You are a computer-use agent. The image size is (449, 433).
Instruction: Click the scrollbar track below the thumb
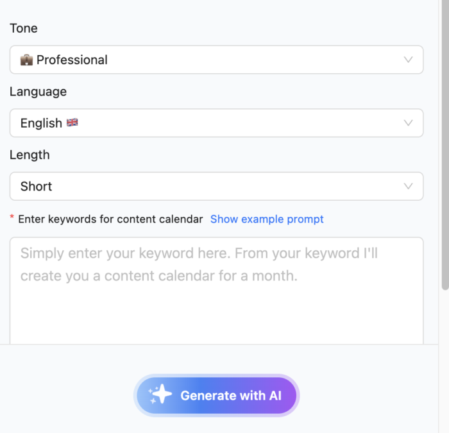(x=445, y=361)
